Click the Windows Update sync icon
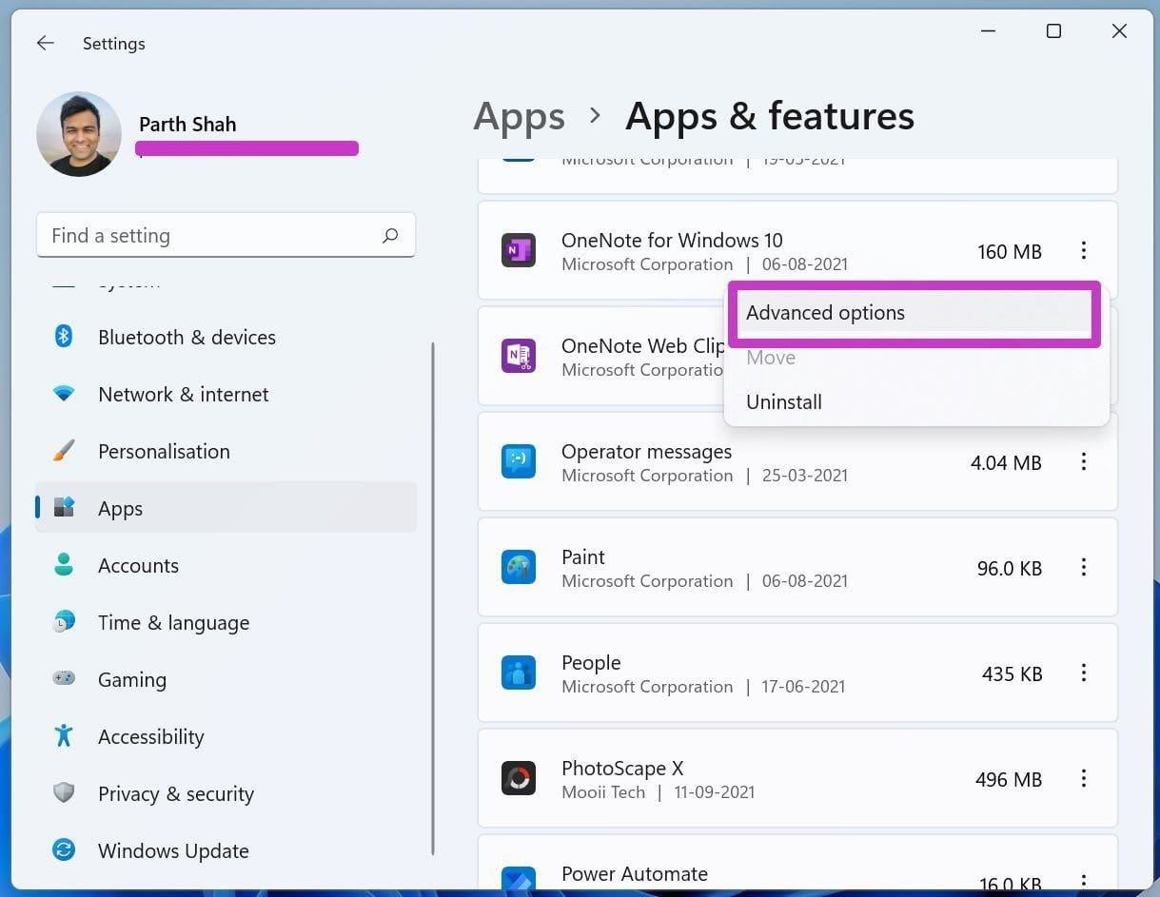The height and width of the screenshot is (897, 1160). (64, 850)
